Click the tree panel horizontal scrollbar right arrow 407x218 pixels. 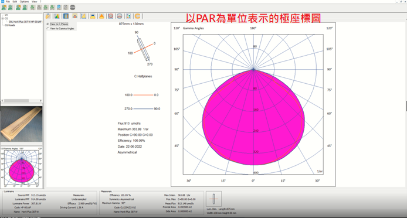[40, 100]
